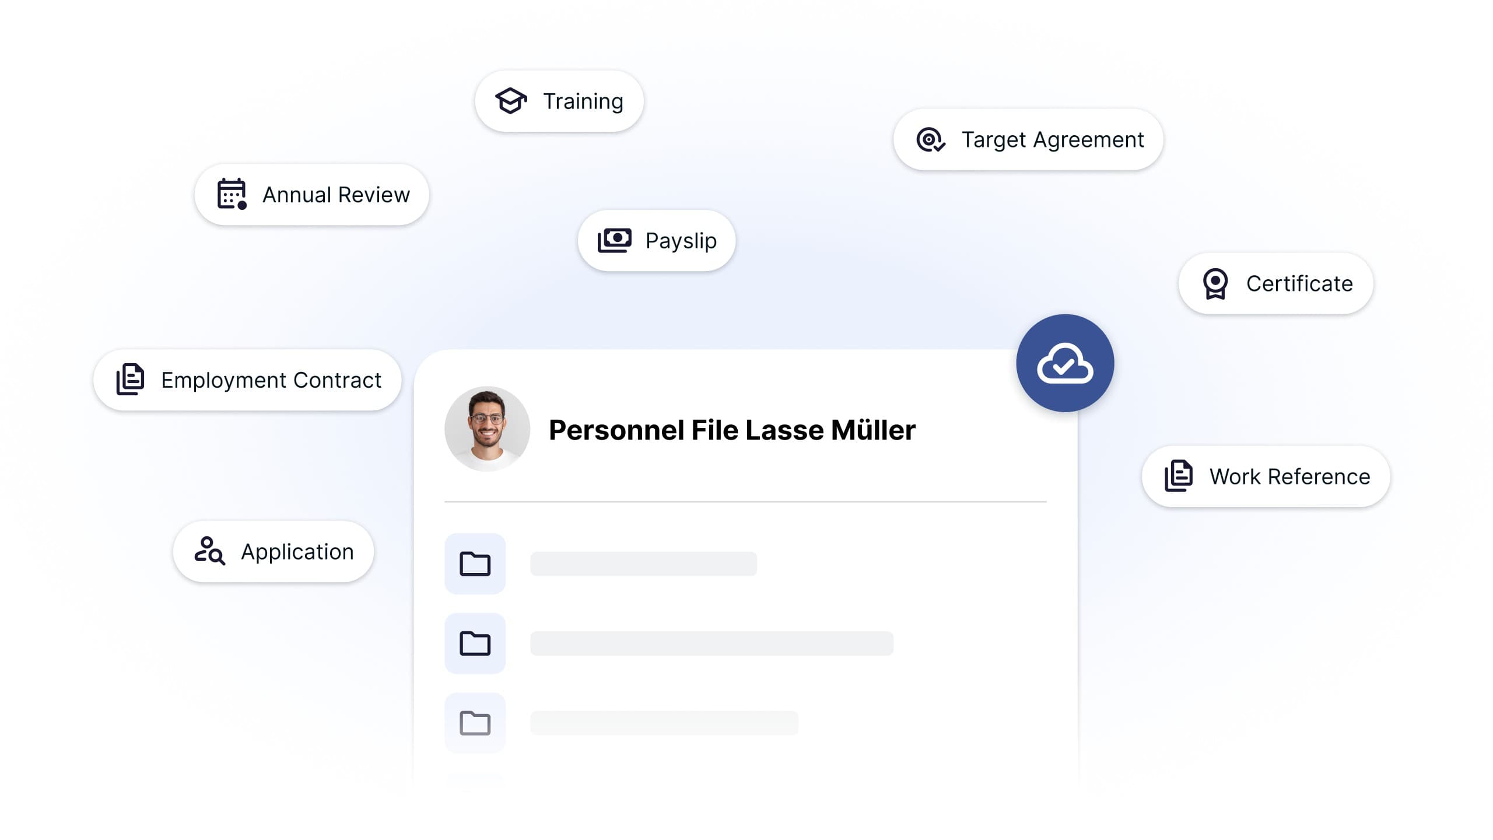1493x840 pixels.
Task: Click the cloud checkmark sync badge
Action: pos(1065,363)
